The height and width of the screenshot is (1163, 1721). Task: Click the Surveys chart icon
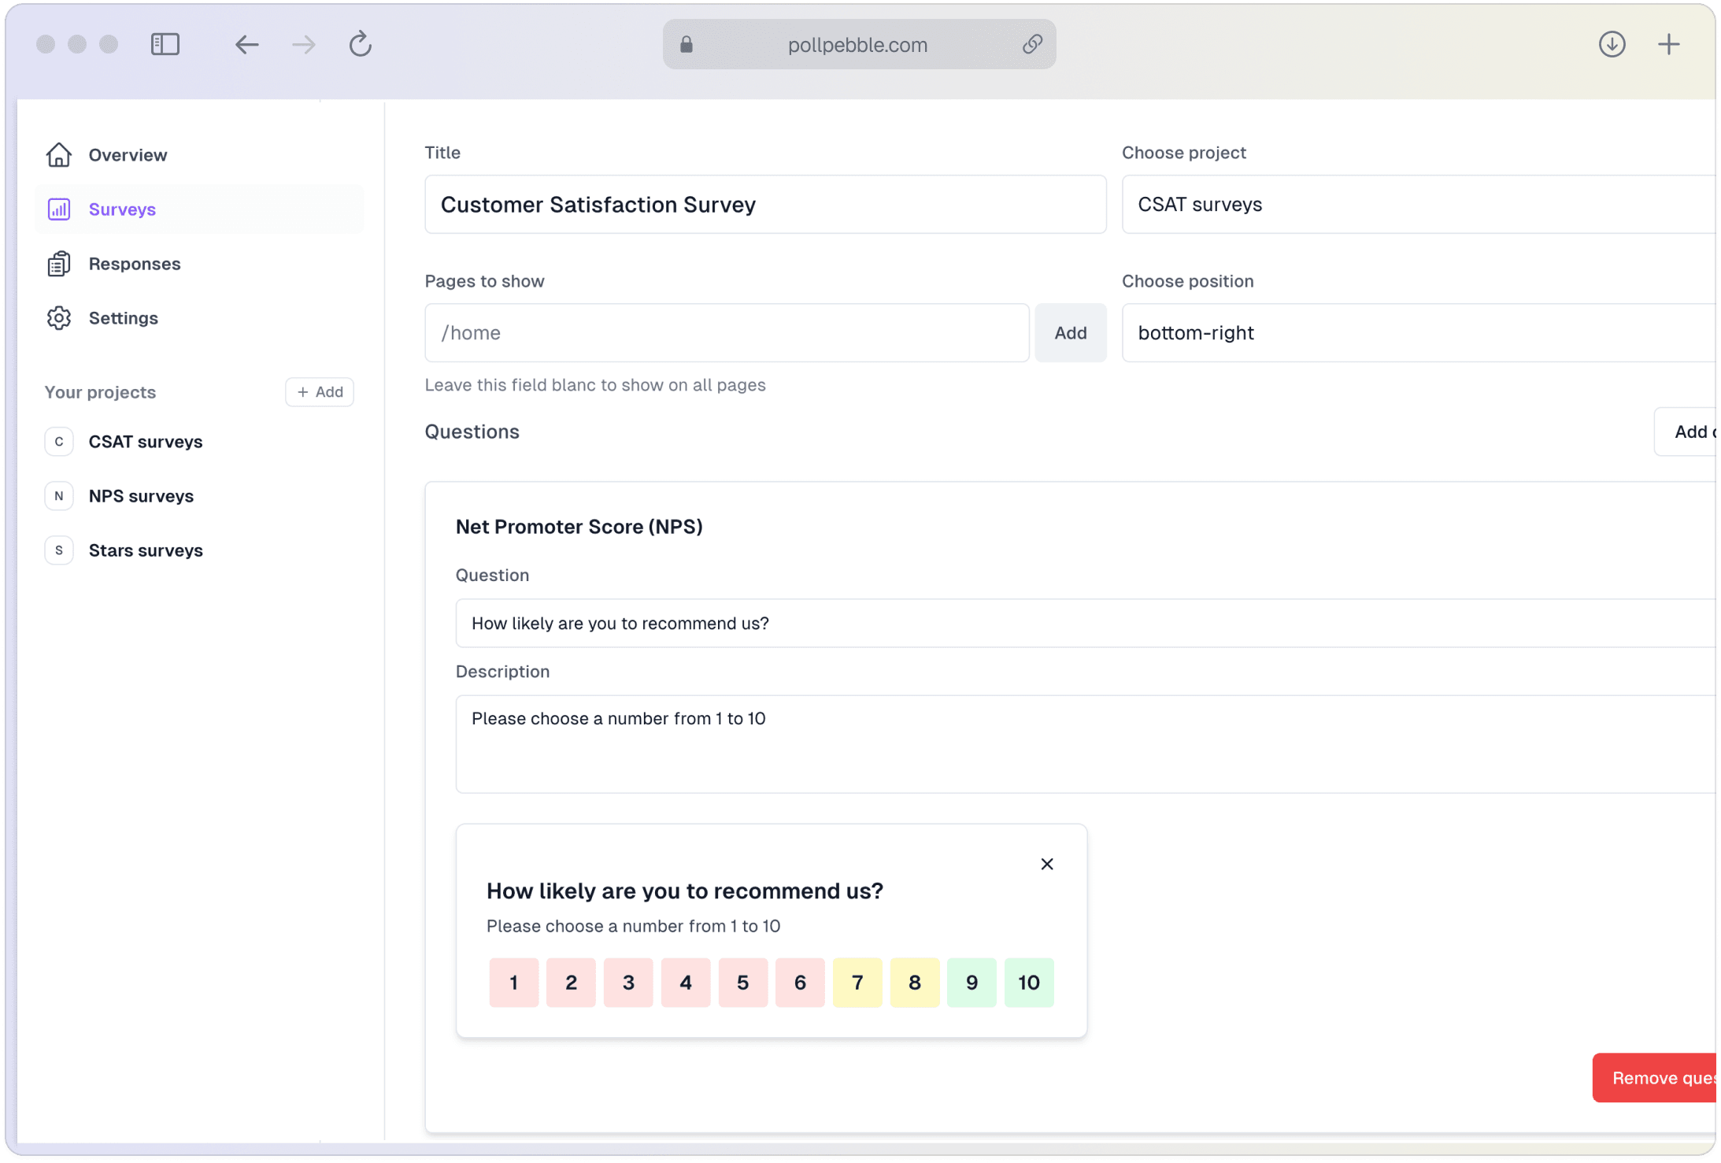[x=59, y=209]
